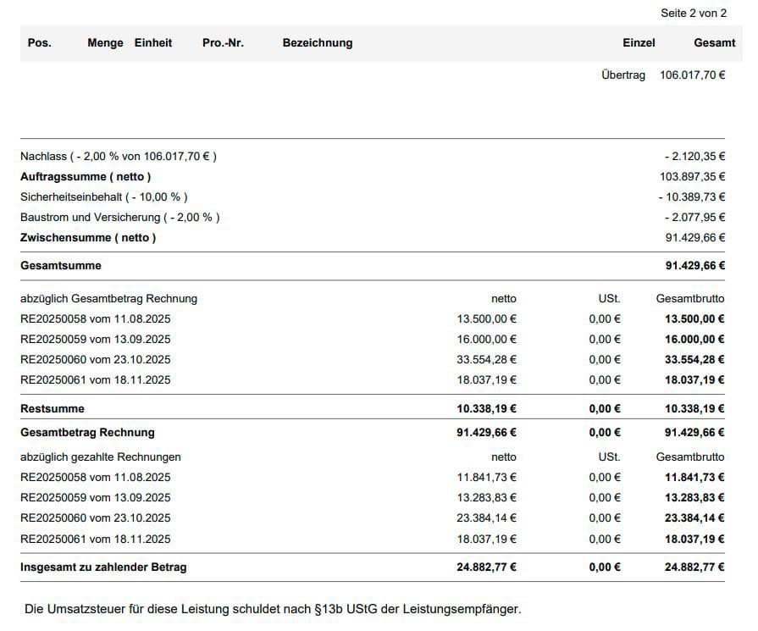Click the bold Gesamtsumme label

pos(61,266)
